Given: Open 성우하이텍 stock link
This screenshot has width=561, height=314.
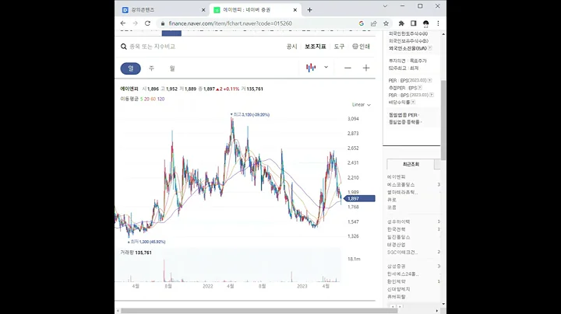Looking at the screenshot, I should [x=399, y=222].
